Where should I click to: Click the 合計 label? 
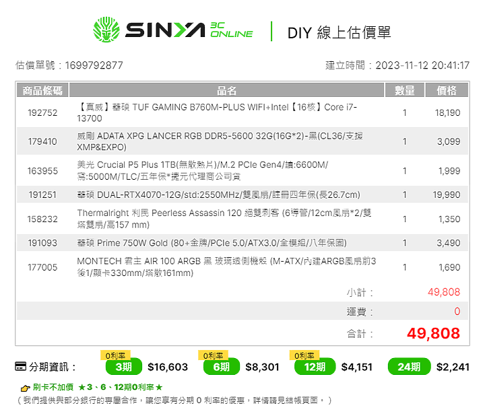coord(360,334)
